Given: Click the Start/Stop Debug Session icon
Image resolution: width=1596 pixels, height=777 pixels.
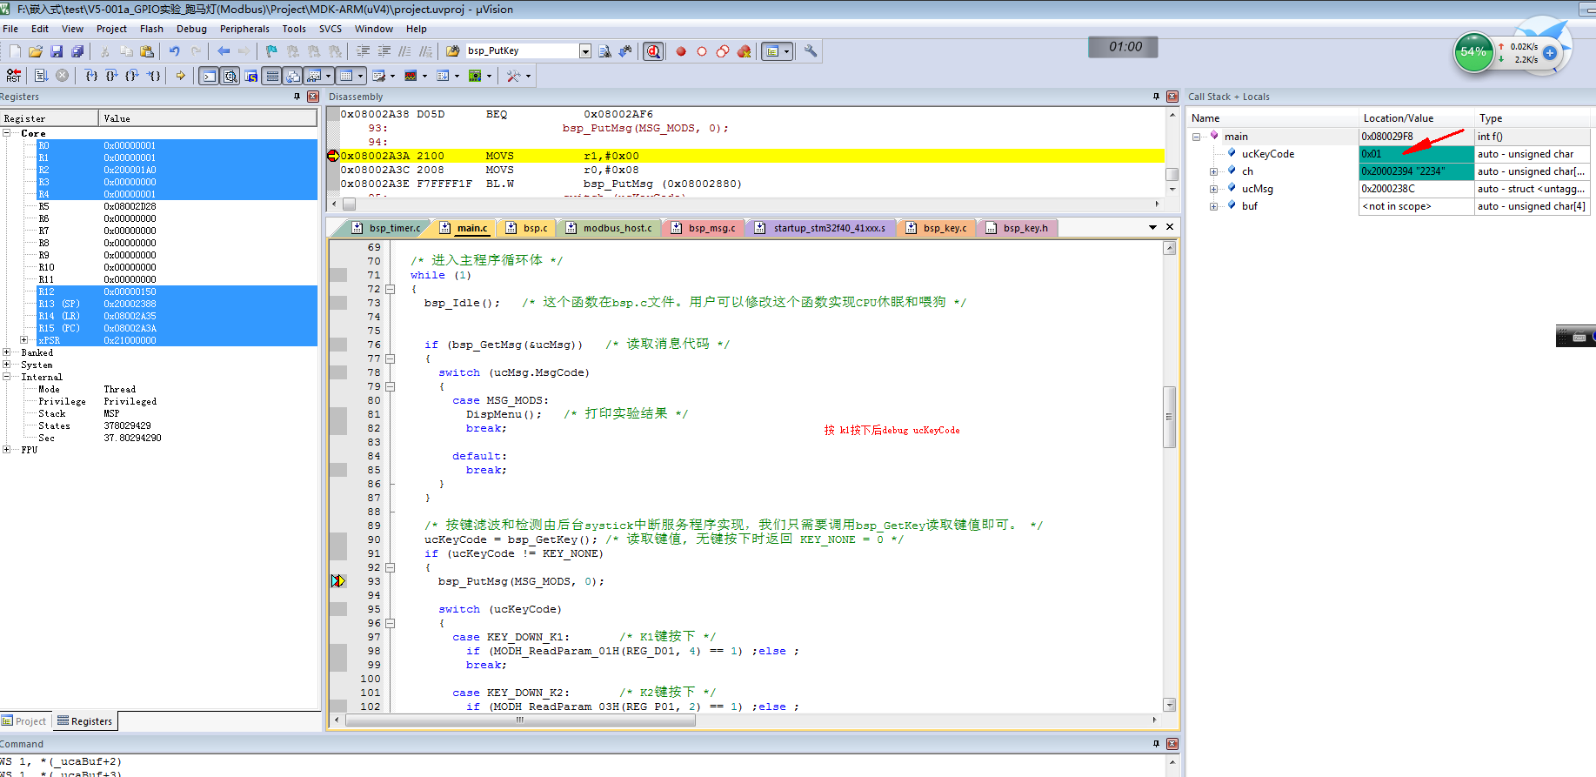Looking at the screenshot, I should tap(653, 51).
